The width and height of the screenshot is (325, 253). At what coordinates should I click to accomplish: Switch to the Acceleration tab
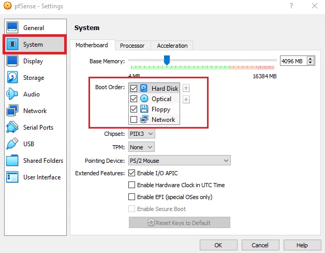(x=172, y=46)
